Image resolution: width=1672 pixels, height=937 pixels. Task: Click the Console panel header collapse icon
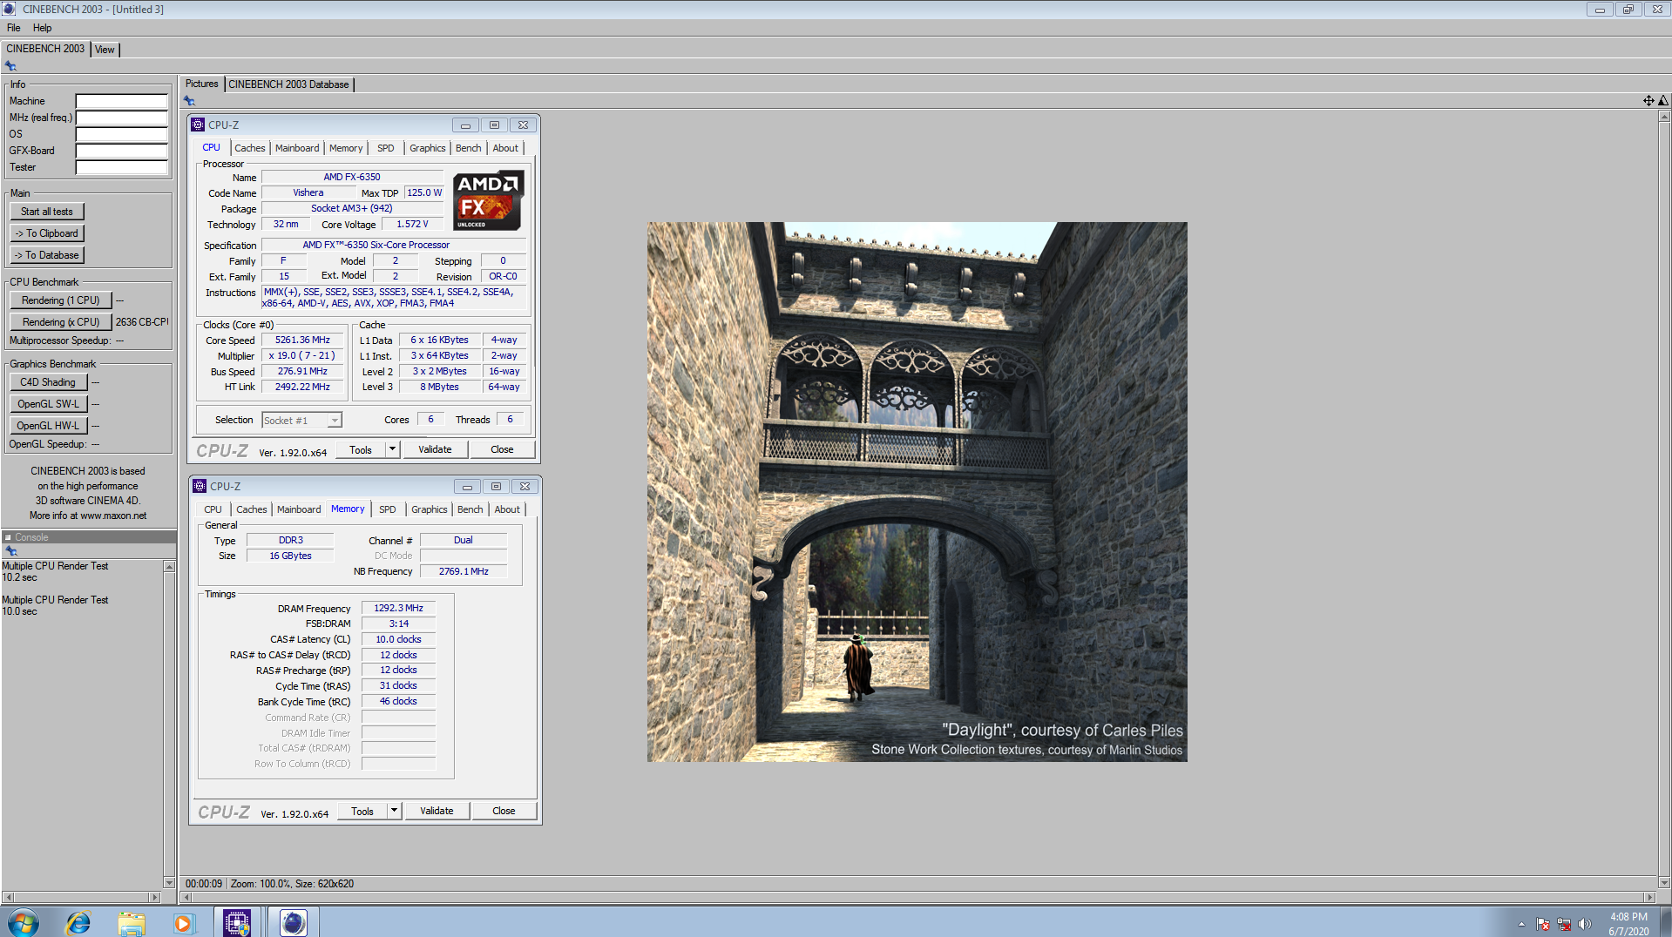click(x=8, y=537)
